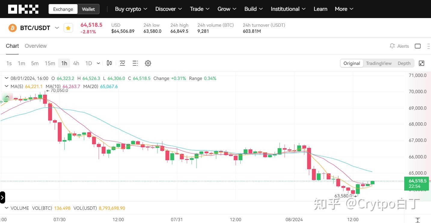The width and height of the screenshot is (431, 223).
Task: Switch to Depth chart view
Action: [404, 63]
